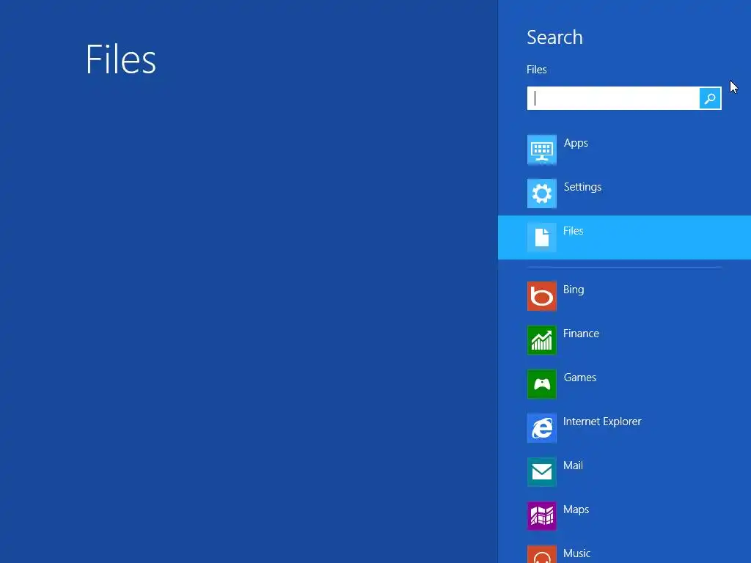The height and width of the screenshot is (563, 751).
Task: Choose Internet Explorer text label
Action: [x=602, y=422]
